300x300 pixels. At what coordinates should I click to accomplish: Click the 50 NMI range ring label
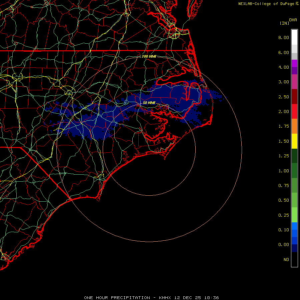click(x=149, y=103)
